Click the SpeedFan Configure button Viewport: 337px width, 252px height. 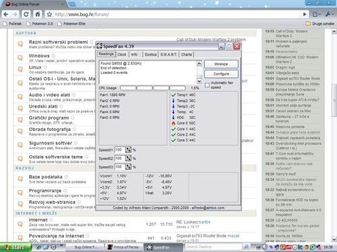tap(221, 74)
